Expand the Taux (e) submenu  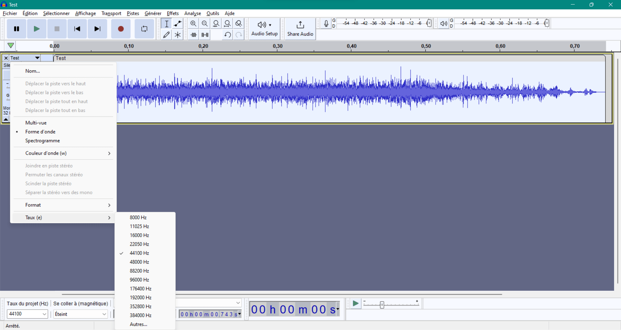pyautogui.click(x=63, y=217)
